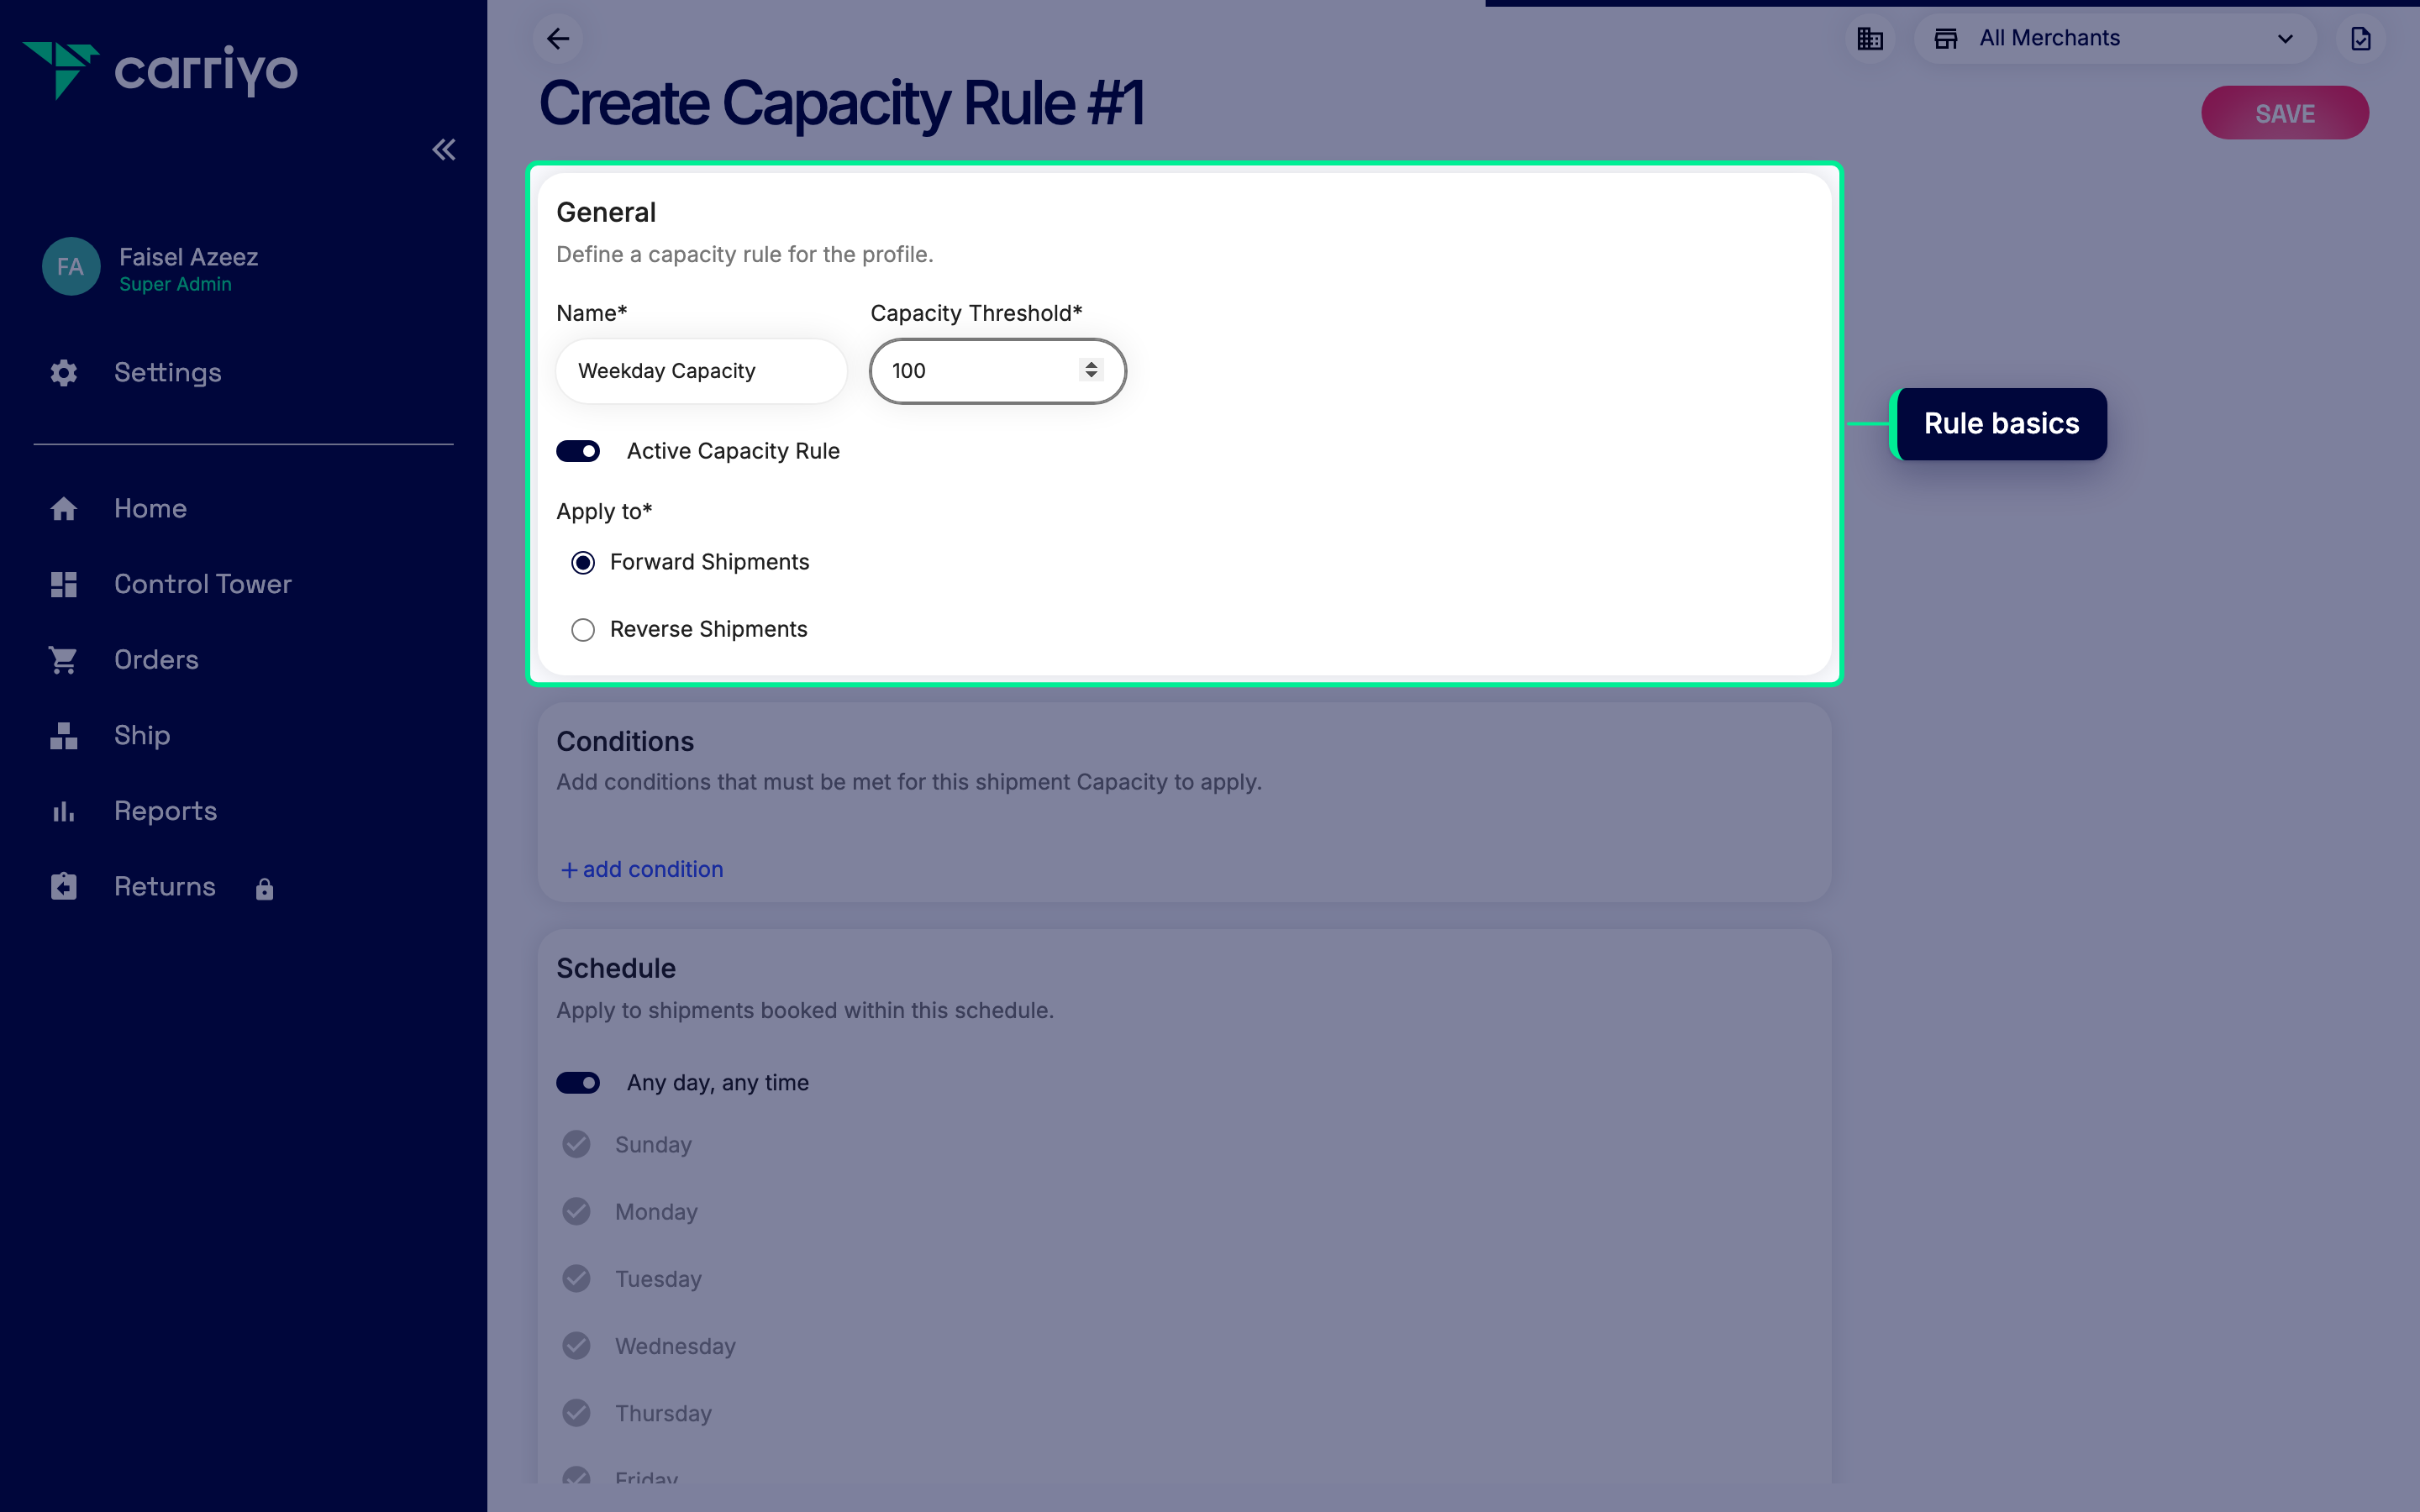The image size is (2420, 1512).
Task: Click the Conditions section heading
Action: click(625, 741)
